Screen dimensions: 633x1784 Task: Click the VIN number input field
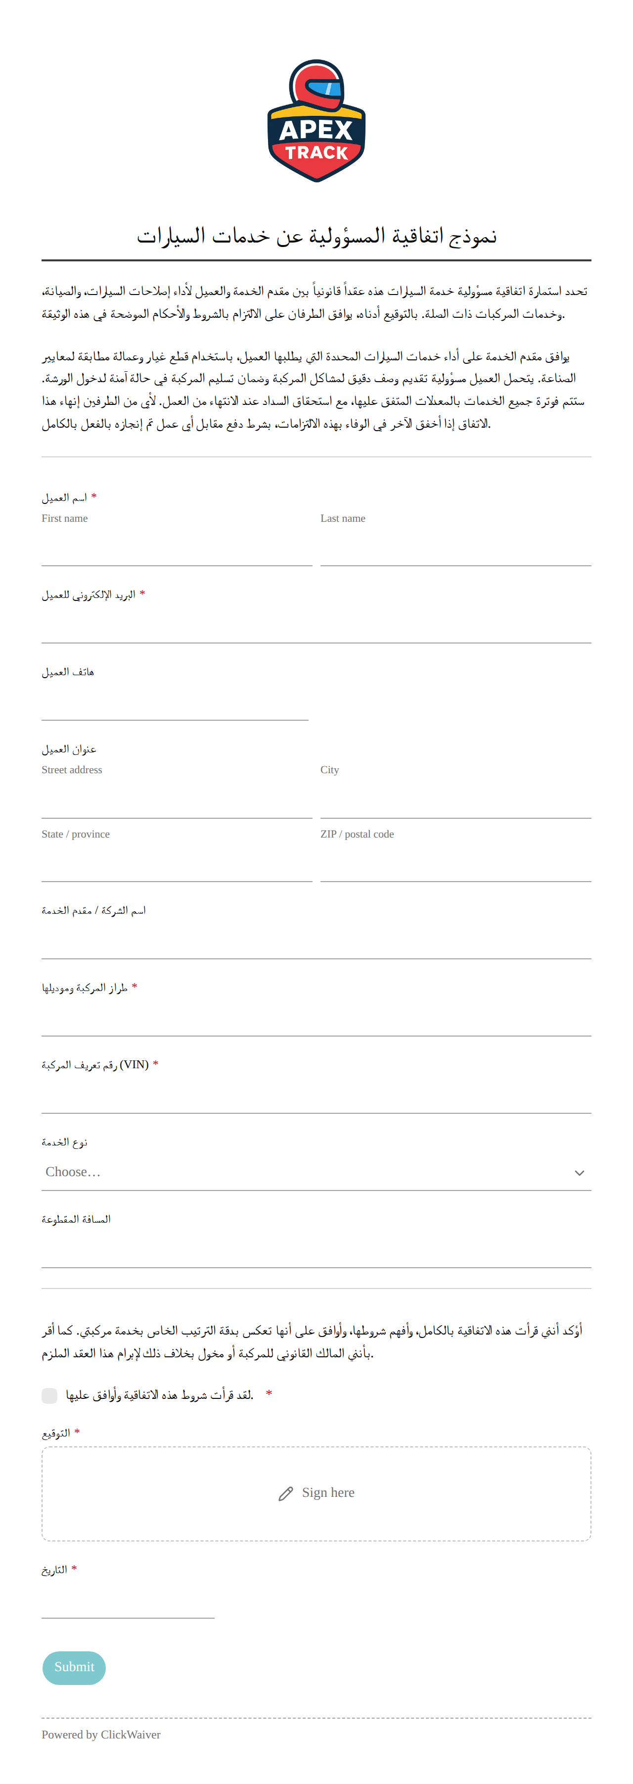tap(316, 1095)
